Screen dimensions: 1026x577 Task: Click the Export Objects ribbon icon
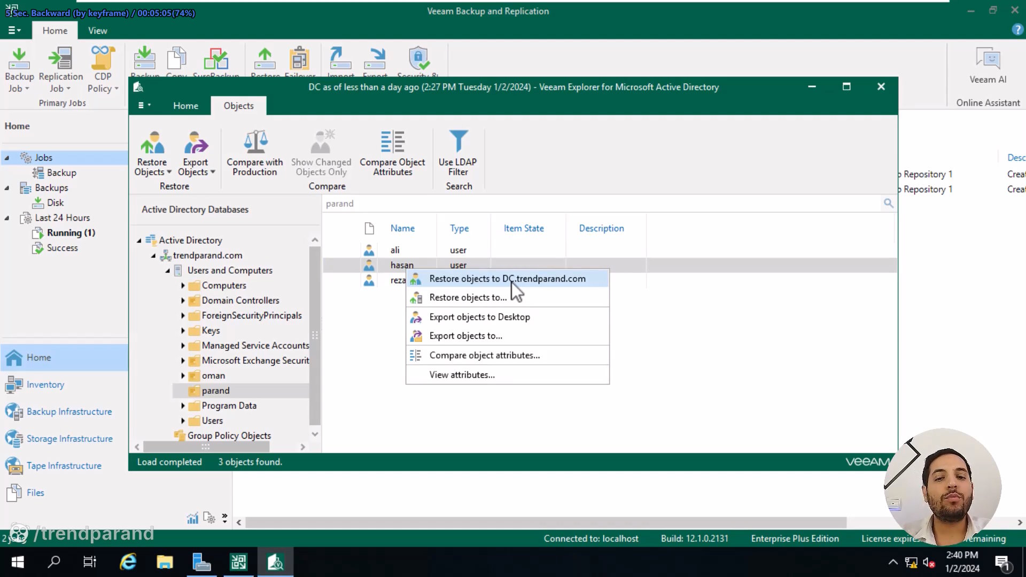coord(196,143)
